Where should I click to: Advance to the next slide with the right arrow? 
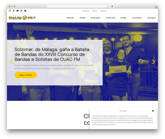tap(154, 62)
